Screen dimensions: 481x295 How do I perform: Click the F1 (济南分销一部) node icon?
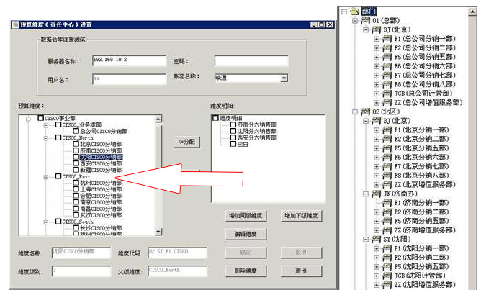pos(387,203)
